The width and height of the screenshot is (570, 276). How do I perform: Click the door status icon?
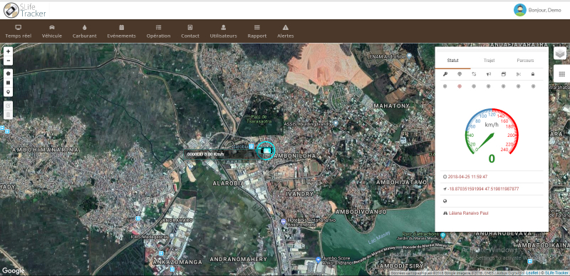pos(504,74)
